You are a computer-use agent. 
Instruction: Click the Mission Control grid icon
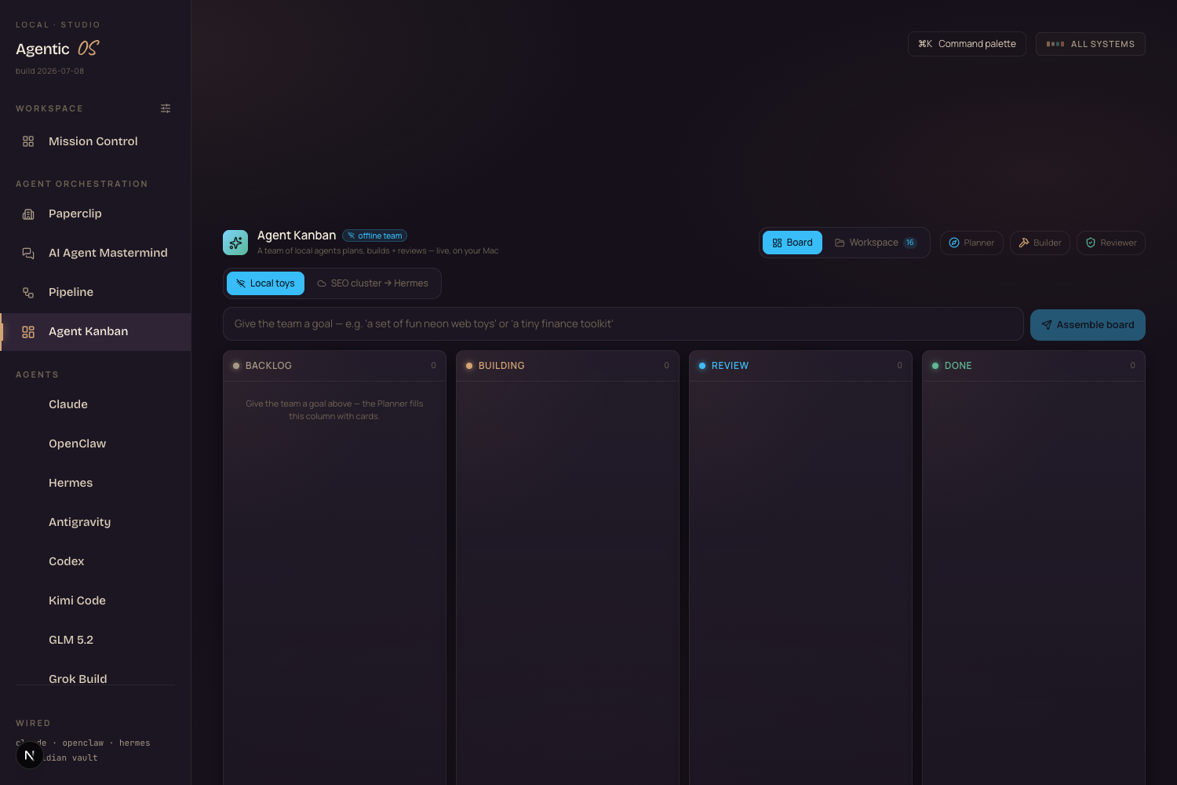click(28, 141)
